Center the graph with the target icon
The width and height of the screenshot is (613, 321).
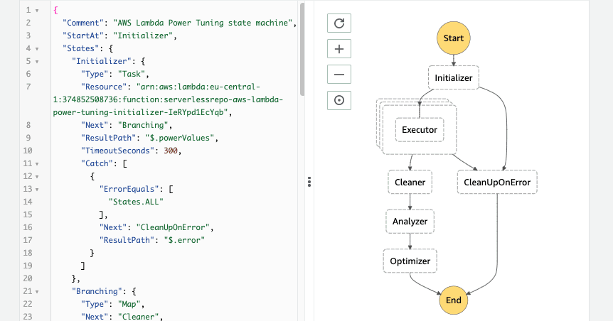[339, 100]
